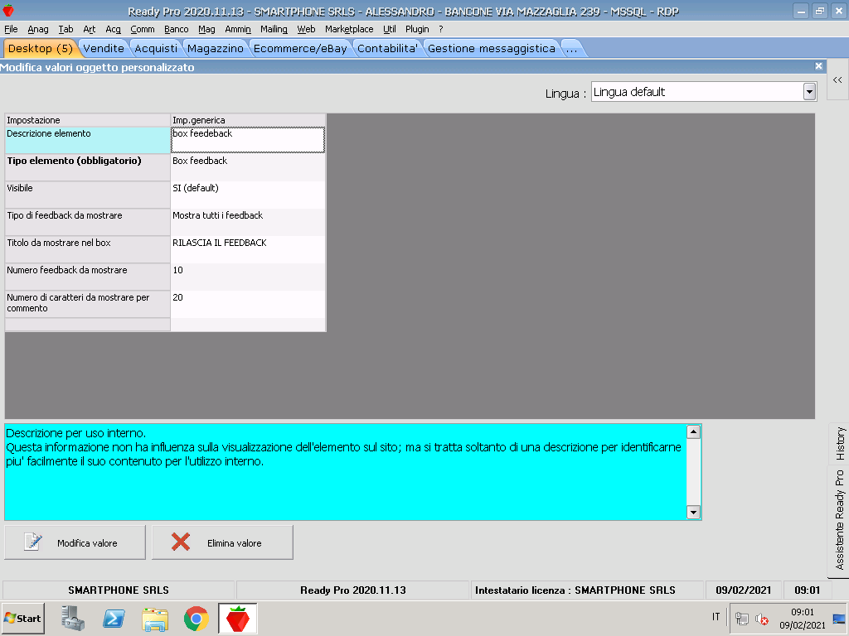Click 'Titolo da mostrare nel box' label
849x636 pixels.
(x=88, y=249)
